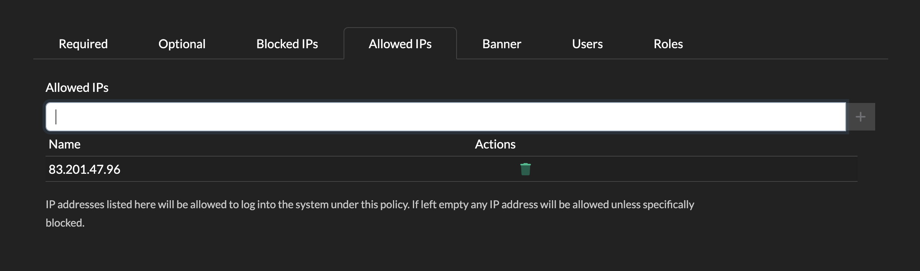Go to the Blocked IPs tab
Screen dimensions: 920x271
click(x=287, y=44)
